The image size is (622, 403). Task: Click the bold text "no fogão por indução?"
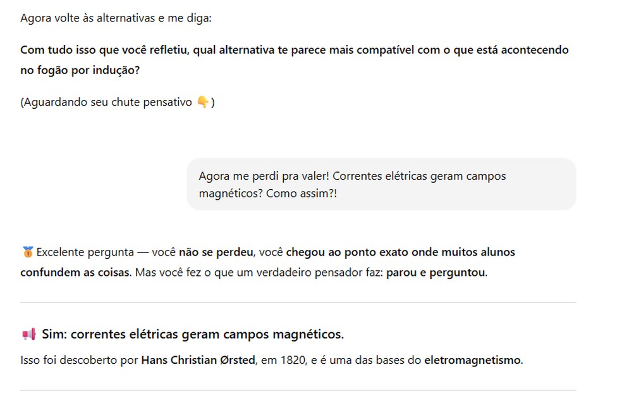pos(80,70)
